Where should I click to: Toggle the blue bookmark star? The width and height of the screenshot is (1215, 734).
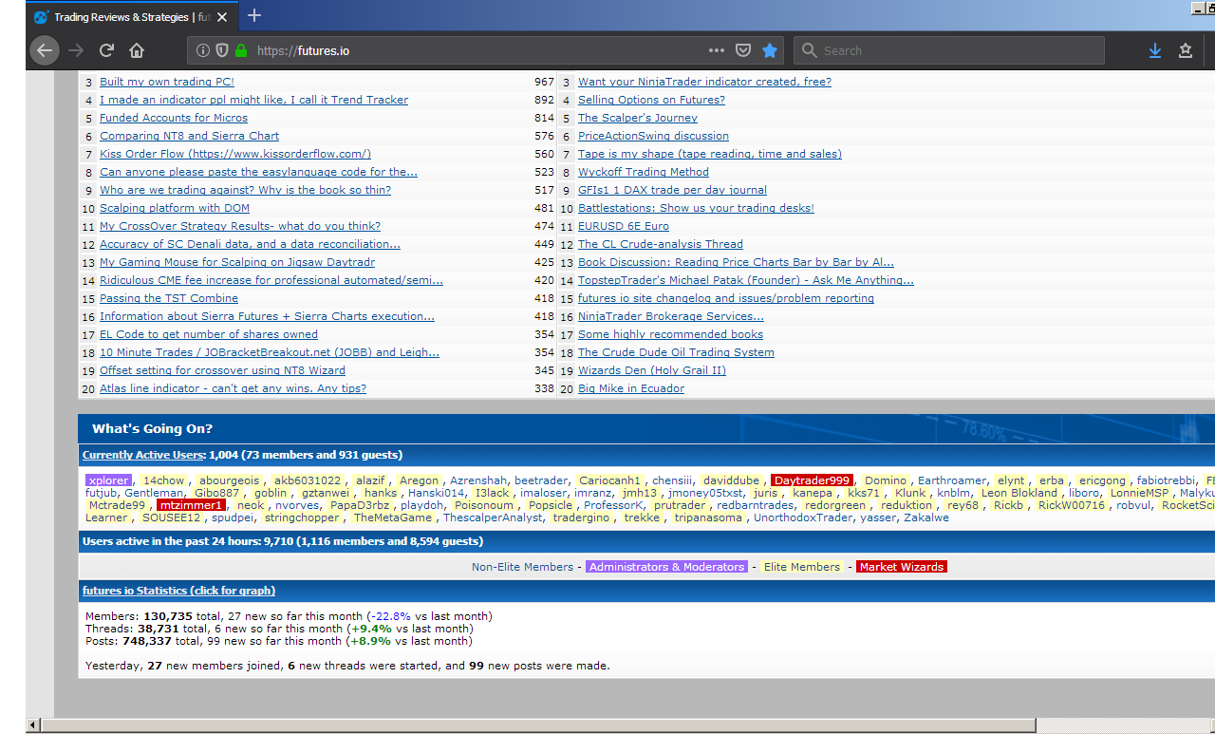tap(770, 50)
